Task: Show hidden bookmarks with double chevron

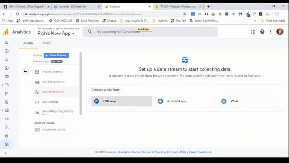Action: tap(255, 21)
